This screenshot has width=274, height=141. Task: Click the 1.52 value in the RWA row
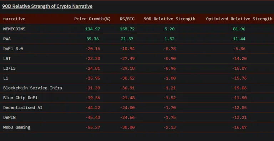click(x=169, y=39)
